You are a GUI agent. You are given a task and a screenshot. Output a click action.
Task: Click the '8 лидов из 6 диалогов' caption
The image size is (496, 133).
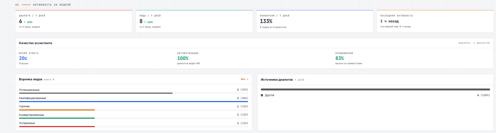click(273, 27)
